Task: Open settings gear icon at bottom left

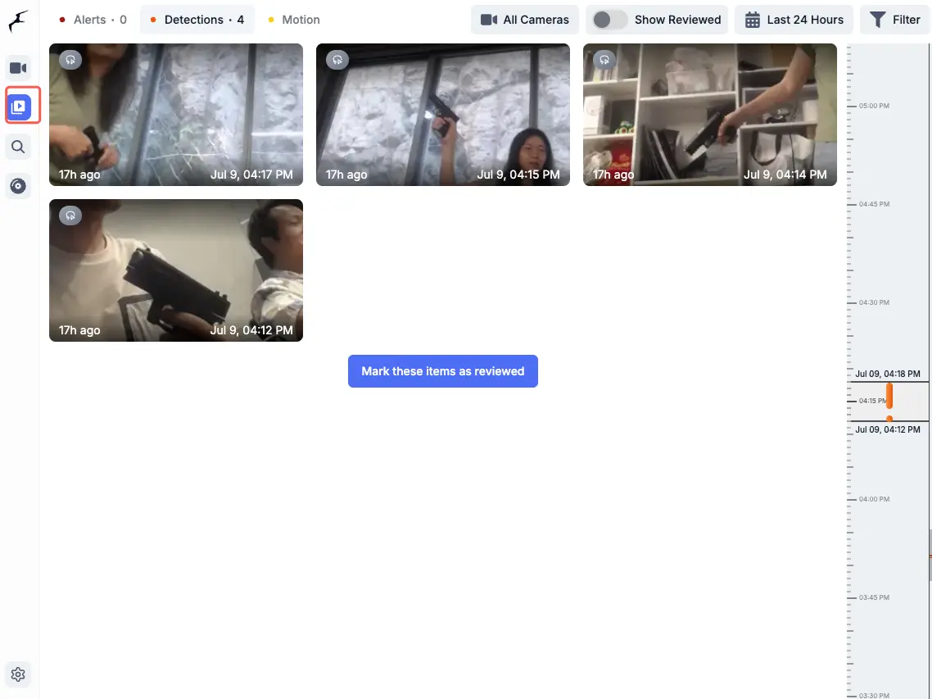Action: tap(18, 674)
